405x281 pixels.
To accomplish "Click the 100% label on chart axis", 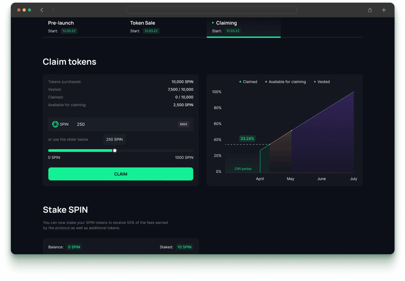I will click(x=217, y=92).
